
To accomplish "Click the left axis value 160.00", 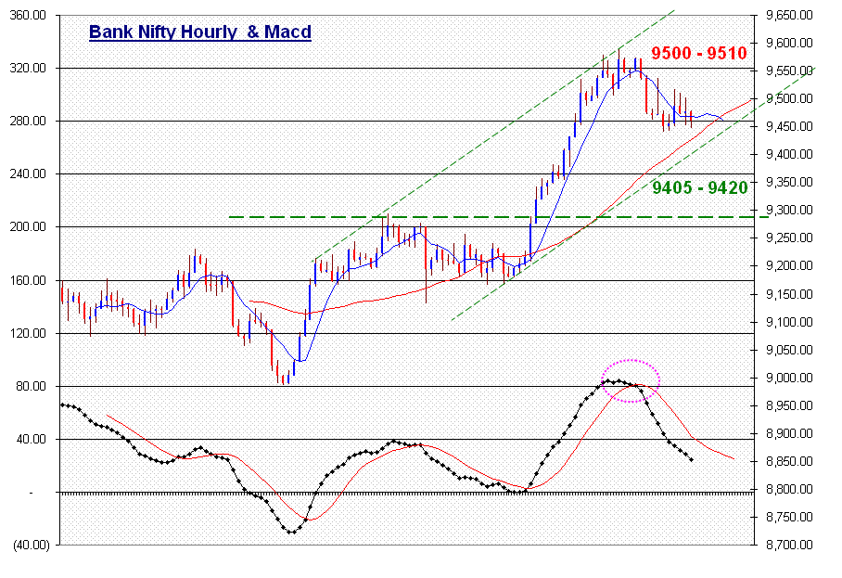I will click(x=28, y=280).
